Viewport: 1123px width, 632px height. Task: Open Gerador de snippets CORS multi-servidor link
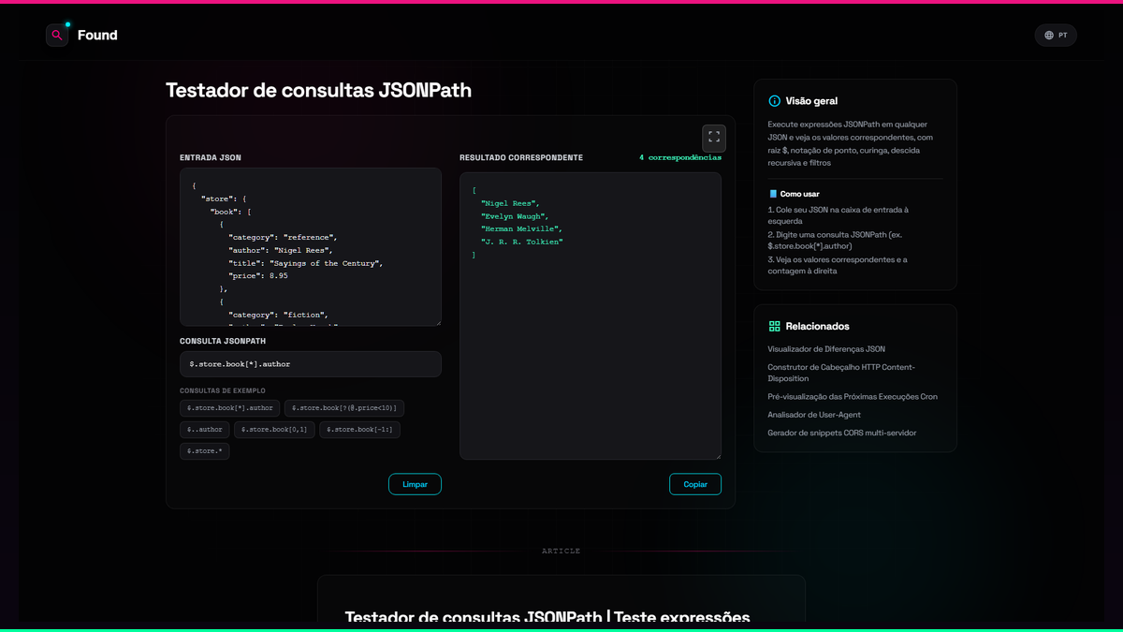[842, 433]
